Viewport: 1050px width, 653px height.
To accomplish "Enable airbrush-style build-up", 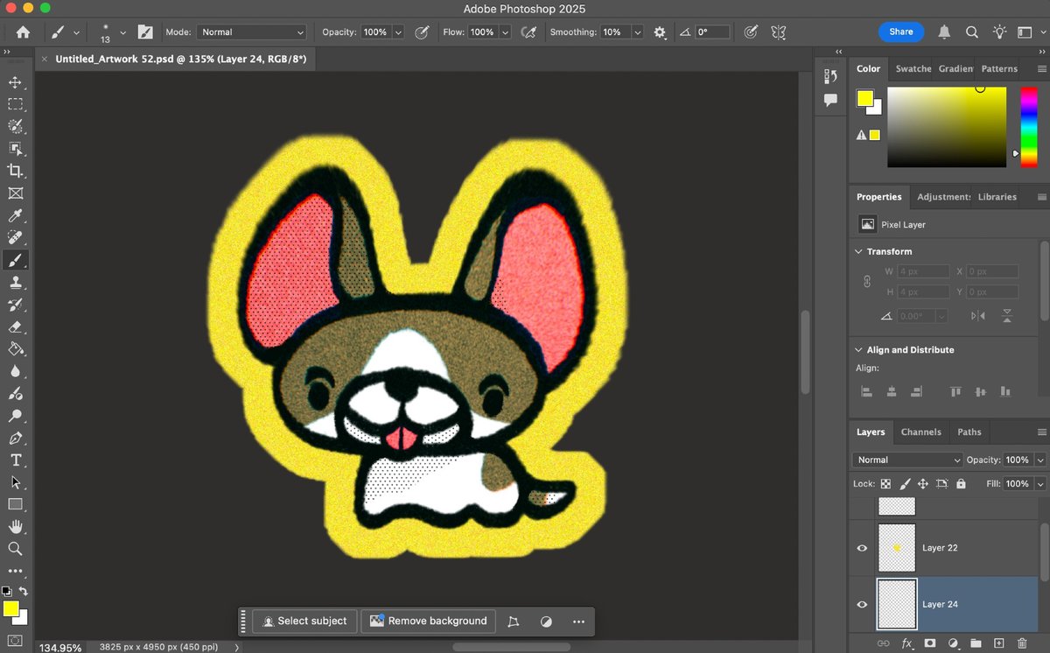I will pyautogui.click(x=528, y=32).
